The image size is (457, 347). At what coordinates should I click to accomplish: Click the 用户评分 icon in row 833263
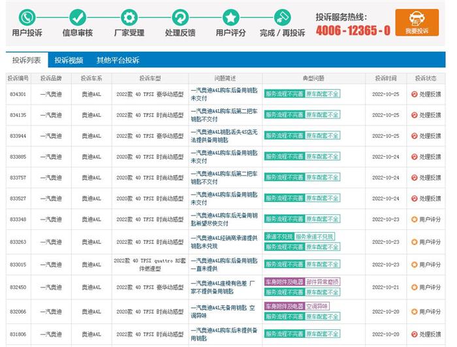pyautogui.click(x=414, y=242)
